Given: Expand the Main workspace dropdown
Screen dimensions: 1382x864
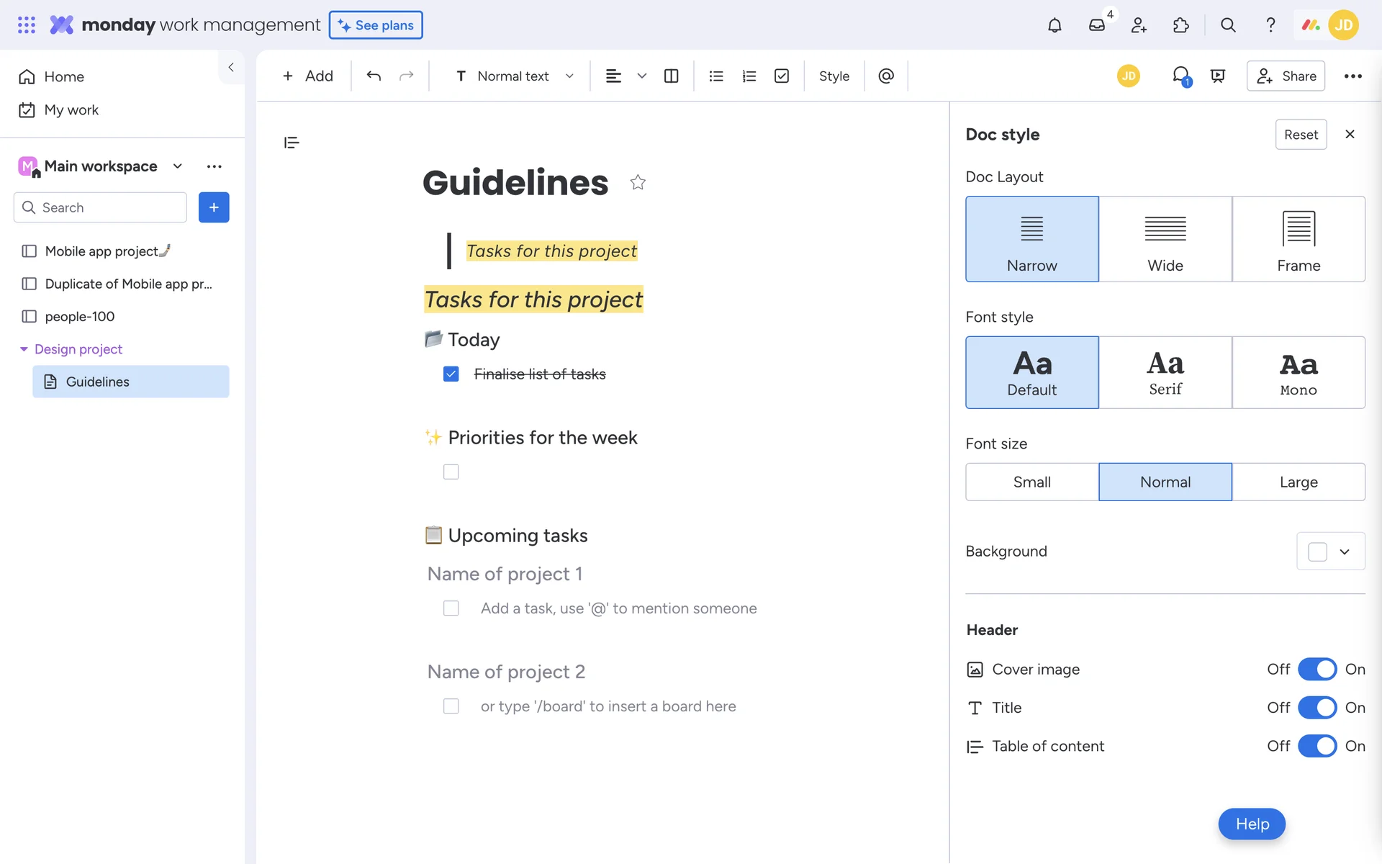Looking at the screenshot, I should point(178,166).
